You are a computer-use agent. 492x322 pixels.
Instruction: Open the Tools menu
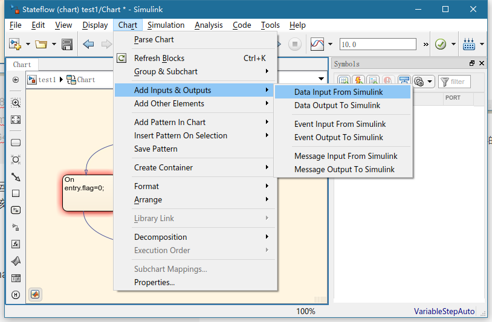click(x=270, y=25)
